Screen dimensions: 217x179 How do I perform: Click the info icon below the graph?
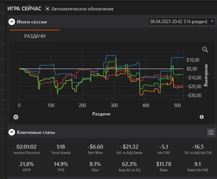pyautogui.click(x=202, y=117)
